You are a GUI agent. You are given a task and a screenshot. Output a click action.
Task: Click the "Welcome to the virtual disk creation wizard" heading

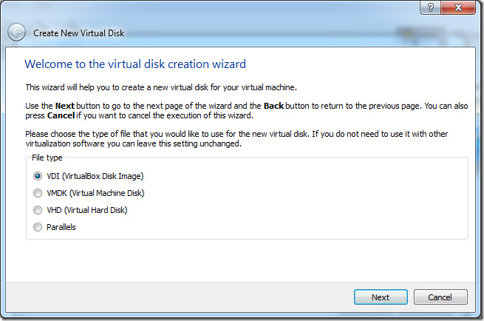pyautogui.click(x=135, y=64)
